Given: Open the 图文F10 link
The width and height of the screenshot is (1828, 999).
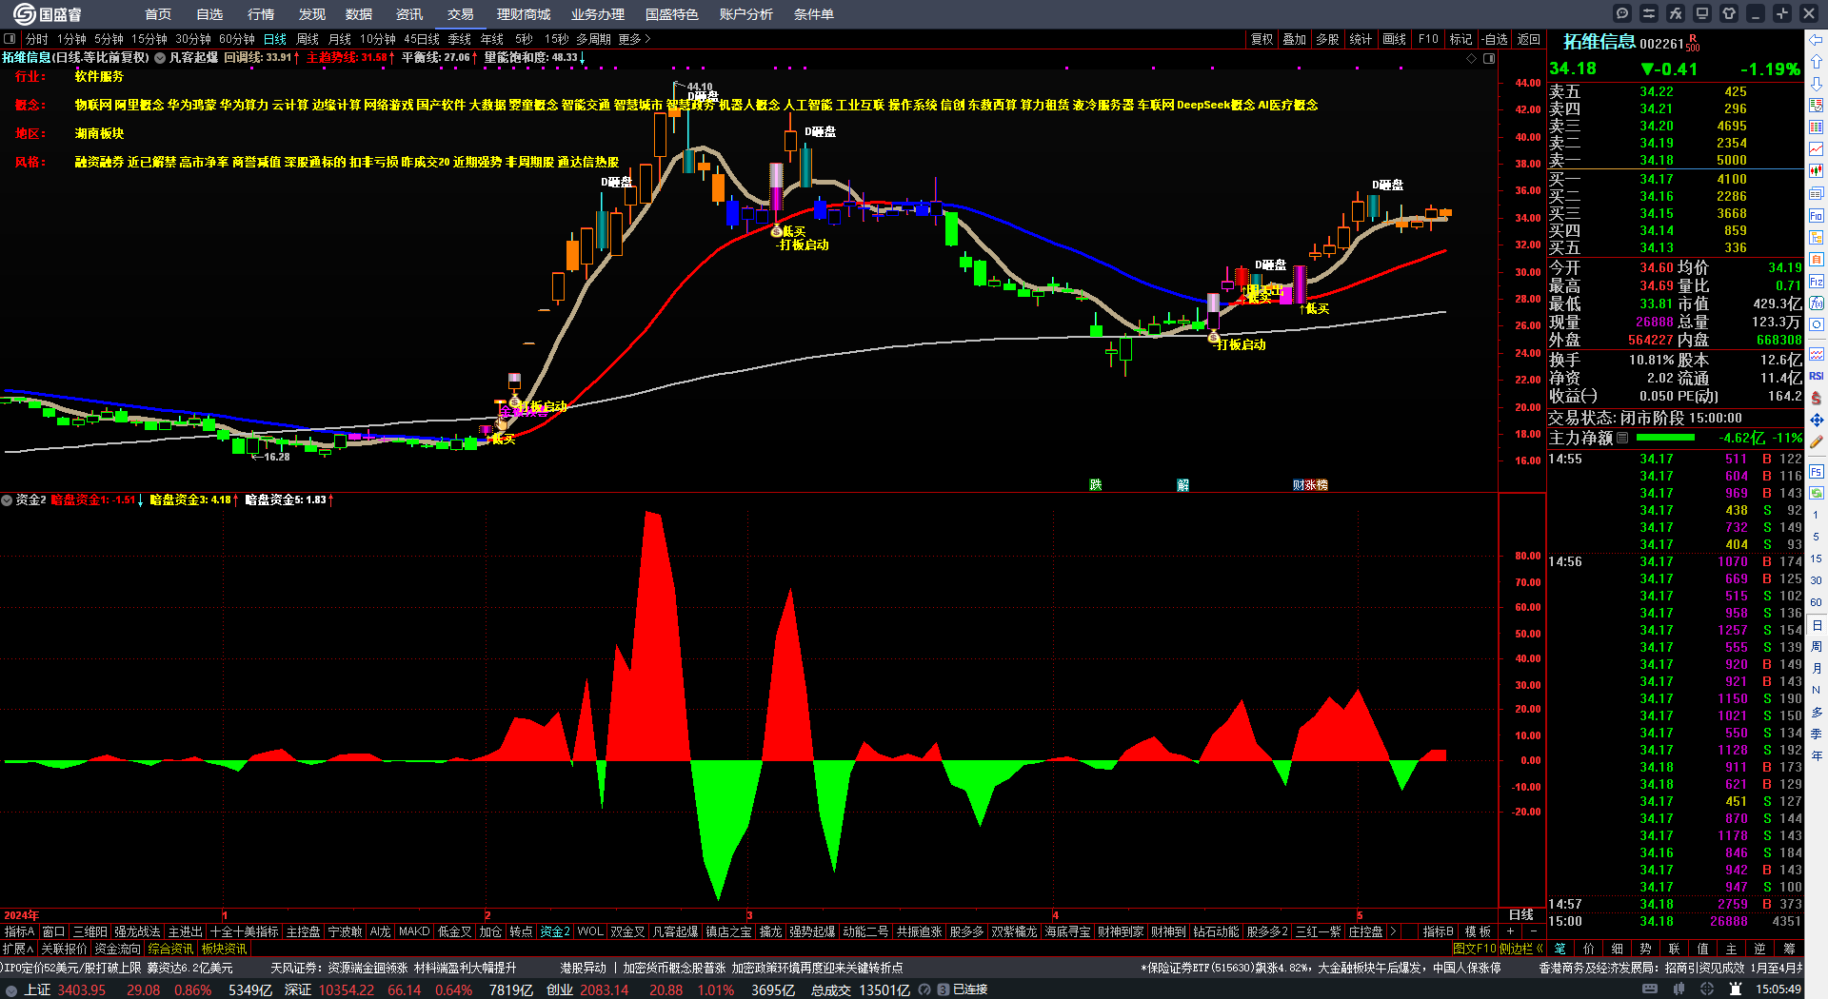Looking at the screenshot, I should 1475,949.
